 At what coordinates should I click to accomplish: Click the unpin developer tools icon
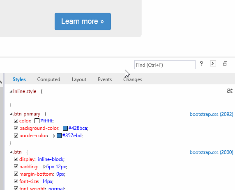tap(225, 63)
